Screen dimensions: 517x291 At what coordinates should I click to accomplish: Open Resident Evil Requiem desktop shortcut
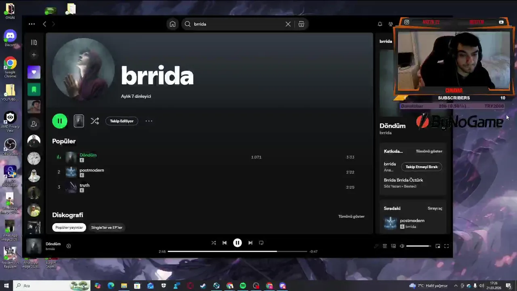[10, 257]
